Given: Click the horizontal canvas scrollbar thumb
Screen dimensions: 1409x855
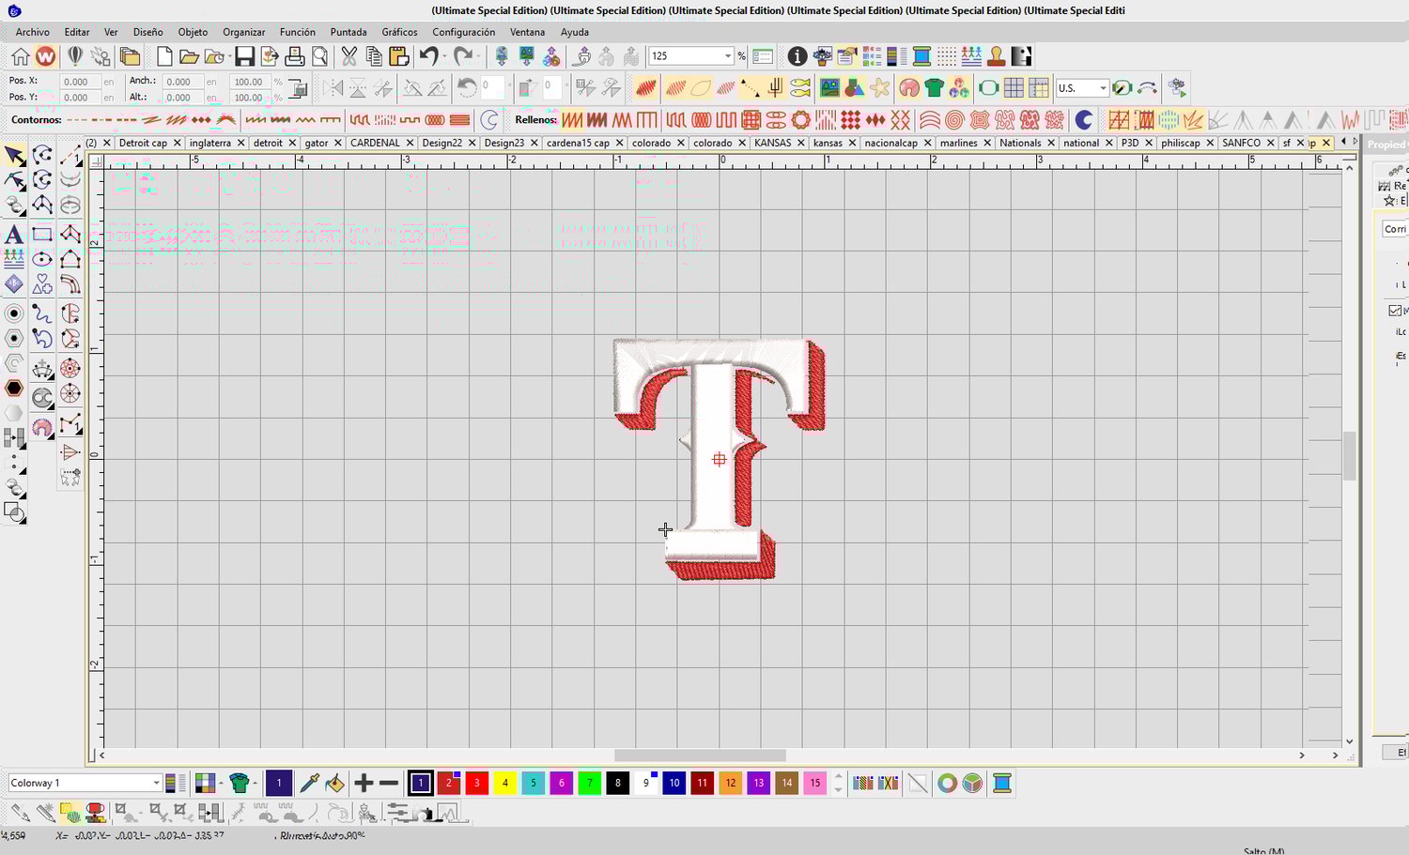Looking at the screenshot, I should click(x=700, y=756).
